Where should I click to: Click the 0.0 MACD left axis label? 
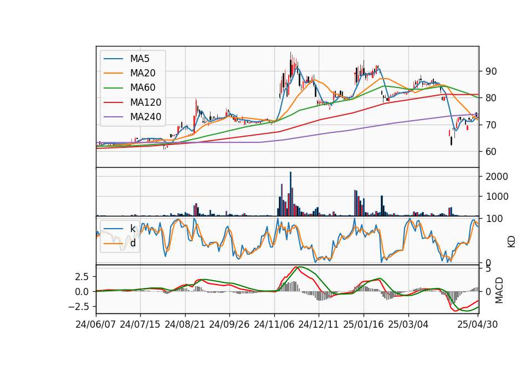[82, 292]
